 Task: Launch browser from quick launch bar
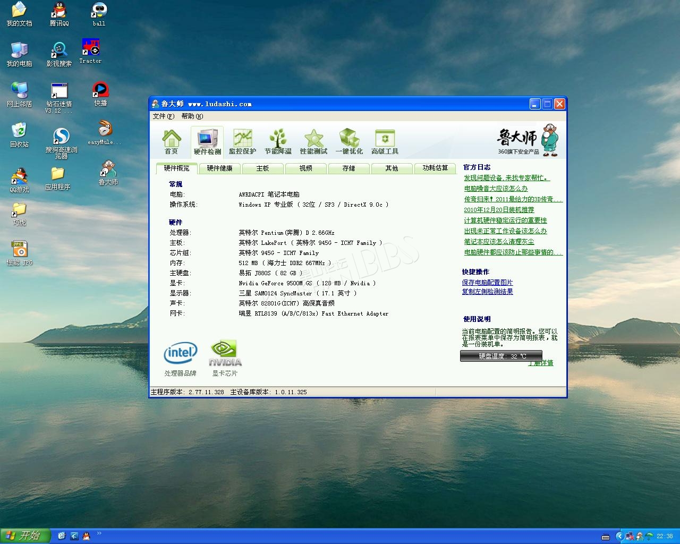pyautogui.click(x=74, y=536)
